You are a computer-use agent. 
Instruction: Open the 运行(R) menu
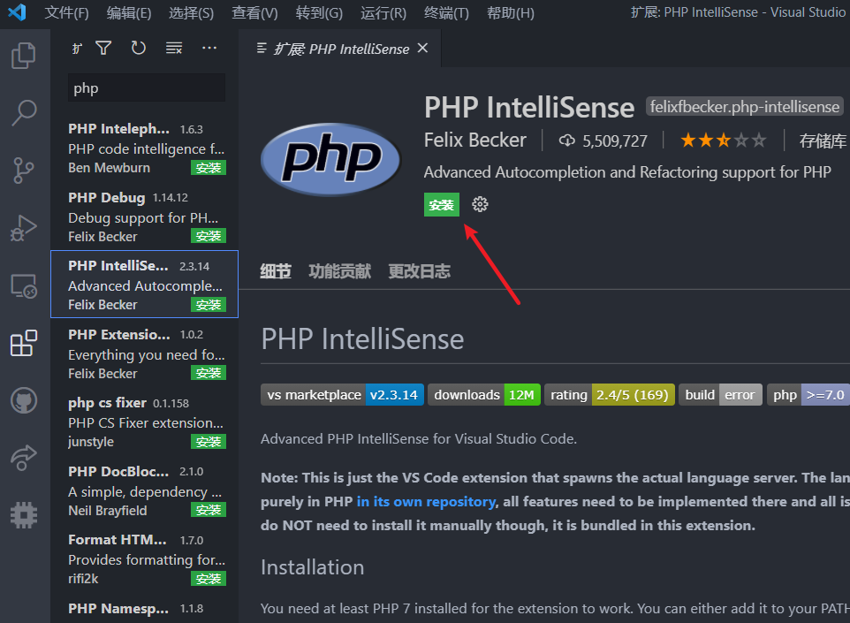point(383,12)
